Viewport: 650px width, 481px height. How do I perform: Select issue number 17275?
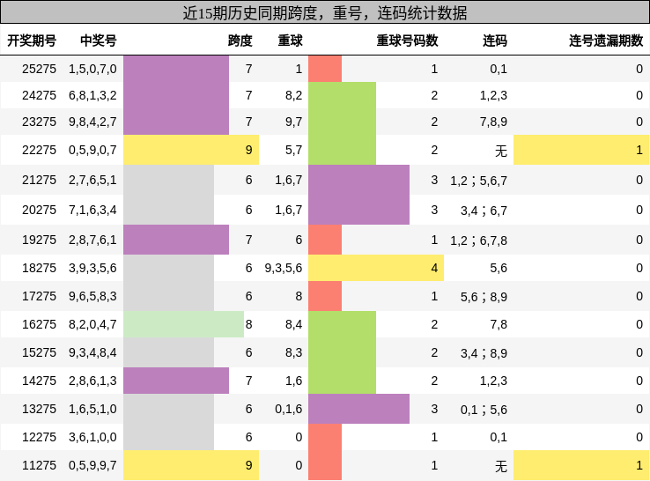pos(39,296)
